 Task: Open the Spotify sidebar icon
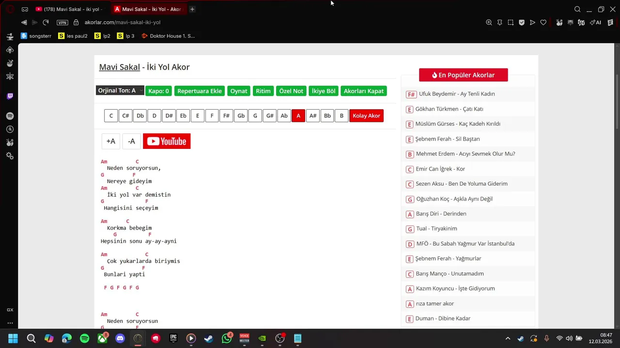[10, 116]
